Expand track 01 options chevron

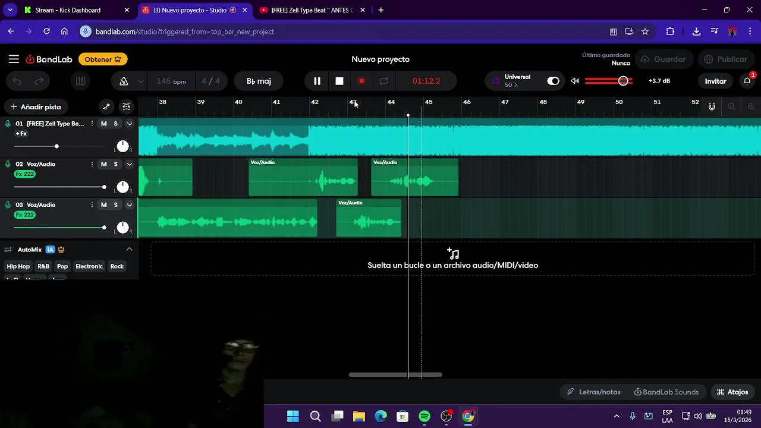(x=129, y=124)
